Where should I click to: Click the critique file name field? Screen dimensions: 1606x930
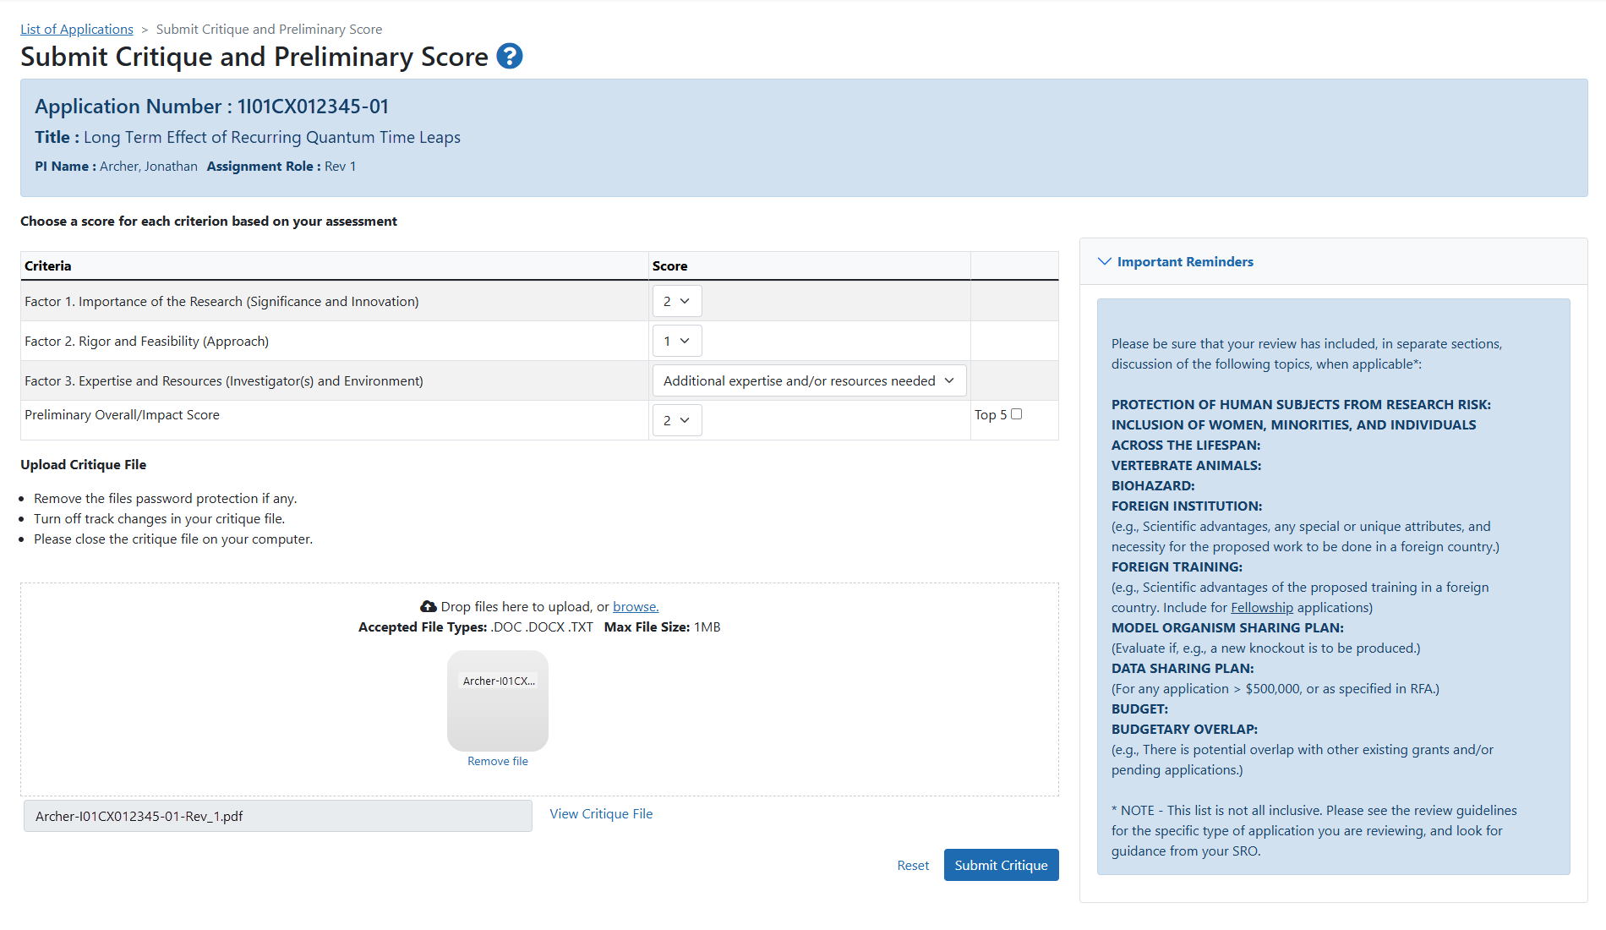coord(278,816)
